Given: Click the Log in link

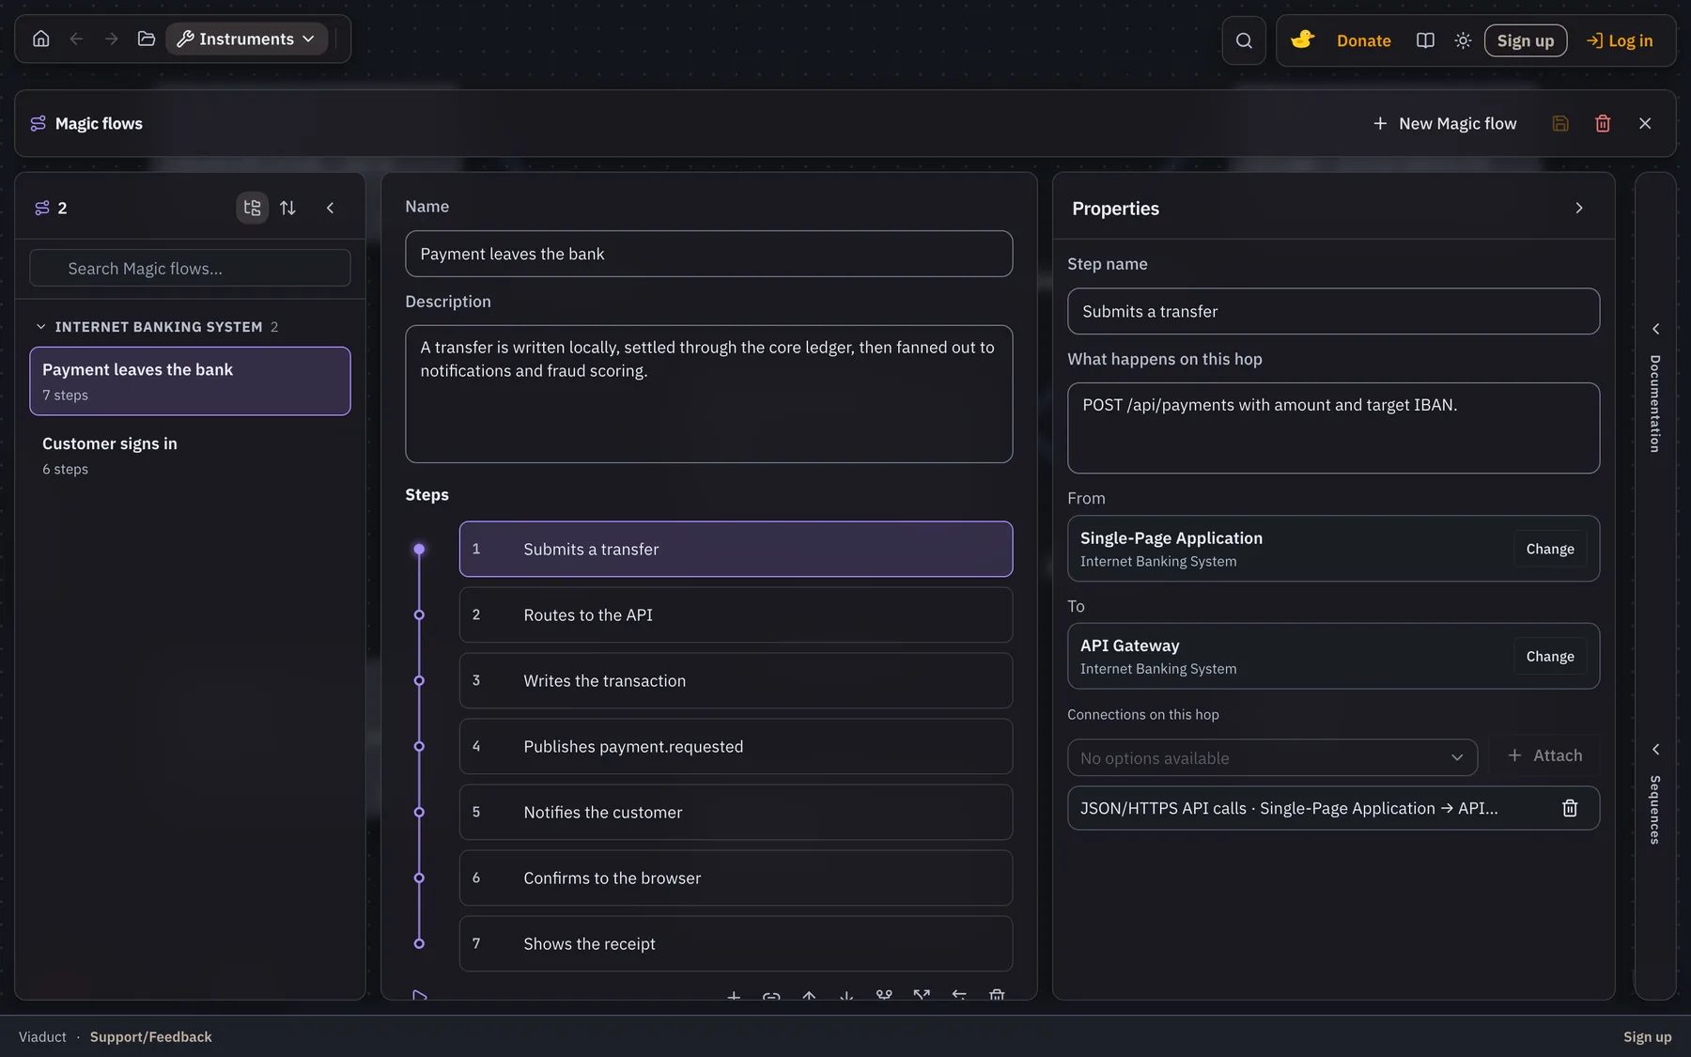Looking at the screenshot, I should [1620, 40].
